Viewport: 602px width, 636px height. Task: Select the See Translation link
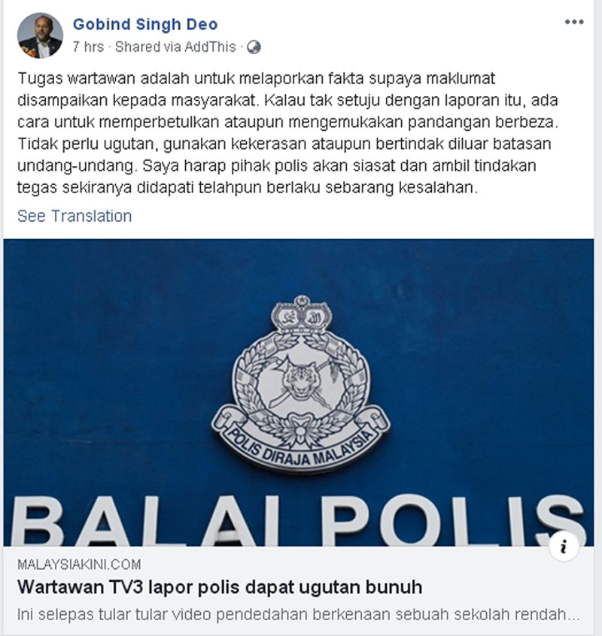(x=74, y=217)
